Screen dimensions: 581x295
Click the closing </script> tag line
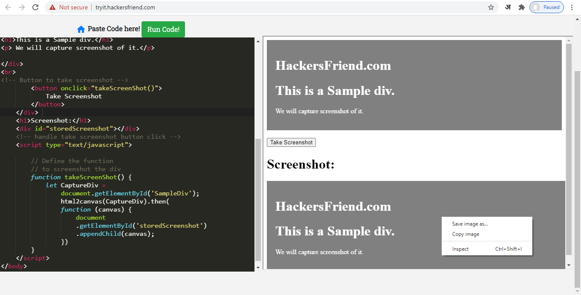click(x=33, y=258)
